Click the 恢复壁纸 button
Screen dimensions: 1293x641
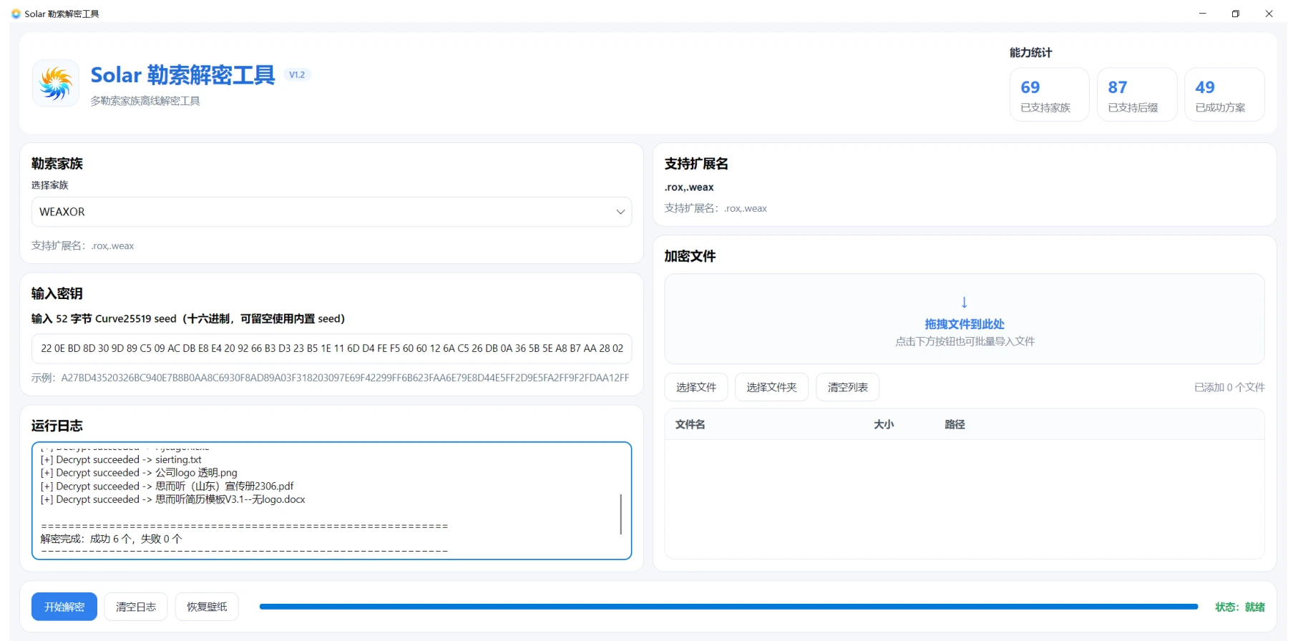207,607
